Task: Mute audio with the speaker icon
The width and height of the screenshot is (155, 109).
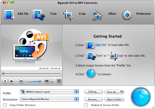Action: click(x=21, y=81)
